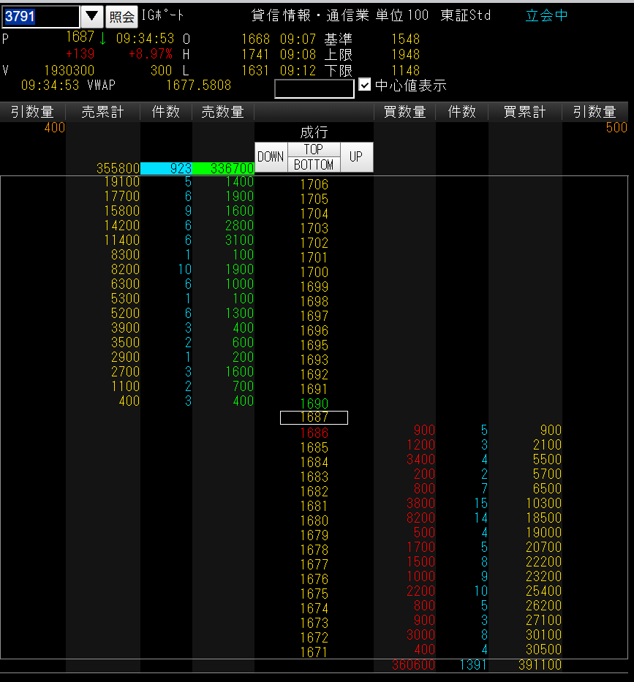Click the high price 1741
This screenshot has height=682, width=634.
[255, 55]
